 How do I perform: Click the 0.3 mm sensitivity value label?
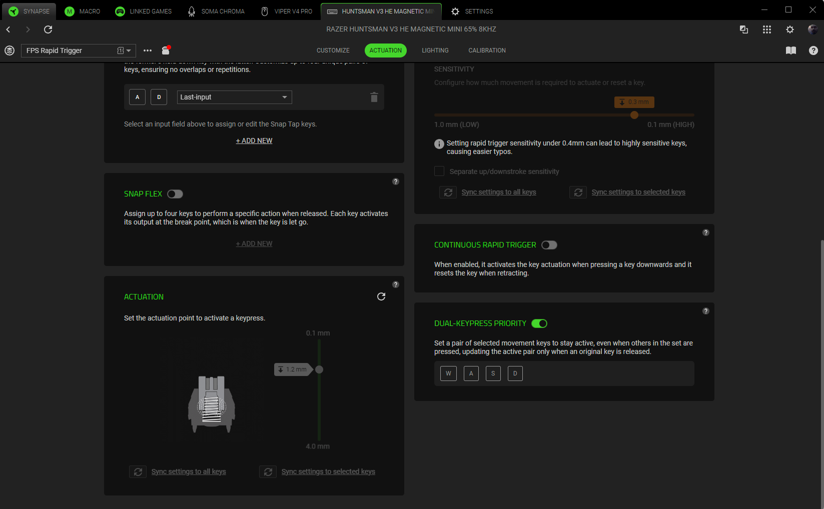(x=634, y=102)
